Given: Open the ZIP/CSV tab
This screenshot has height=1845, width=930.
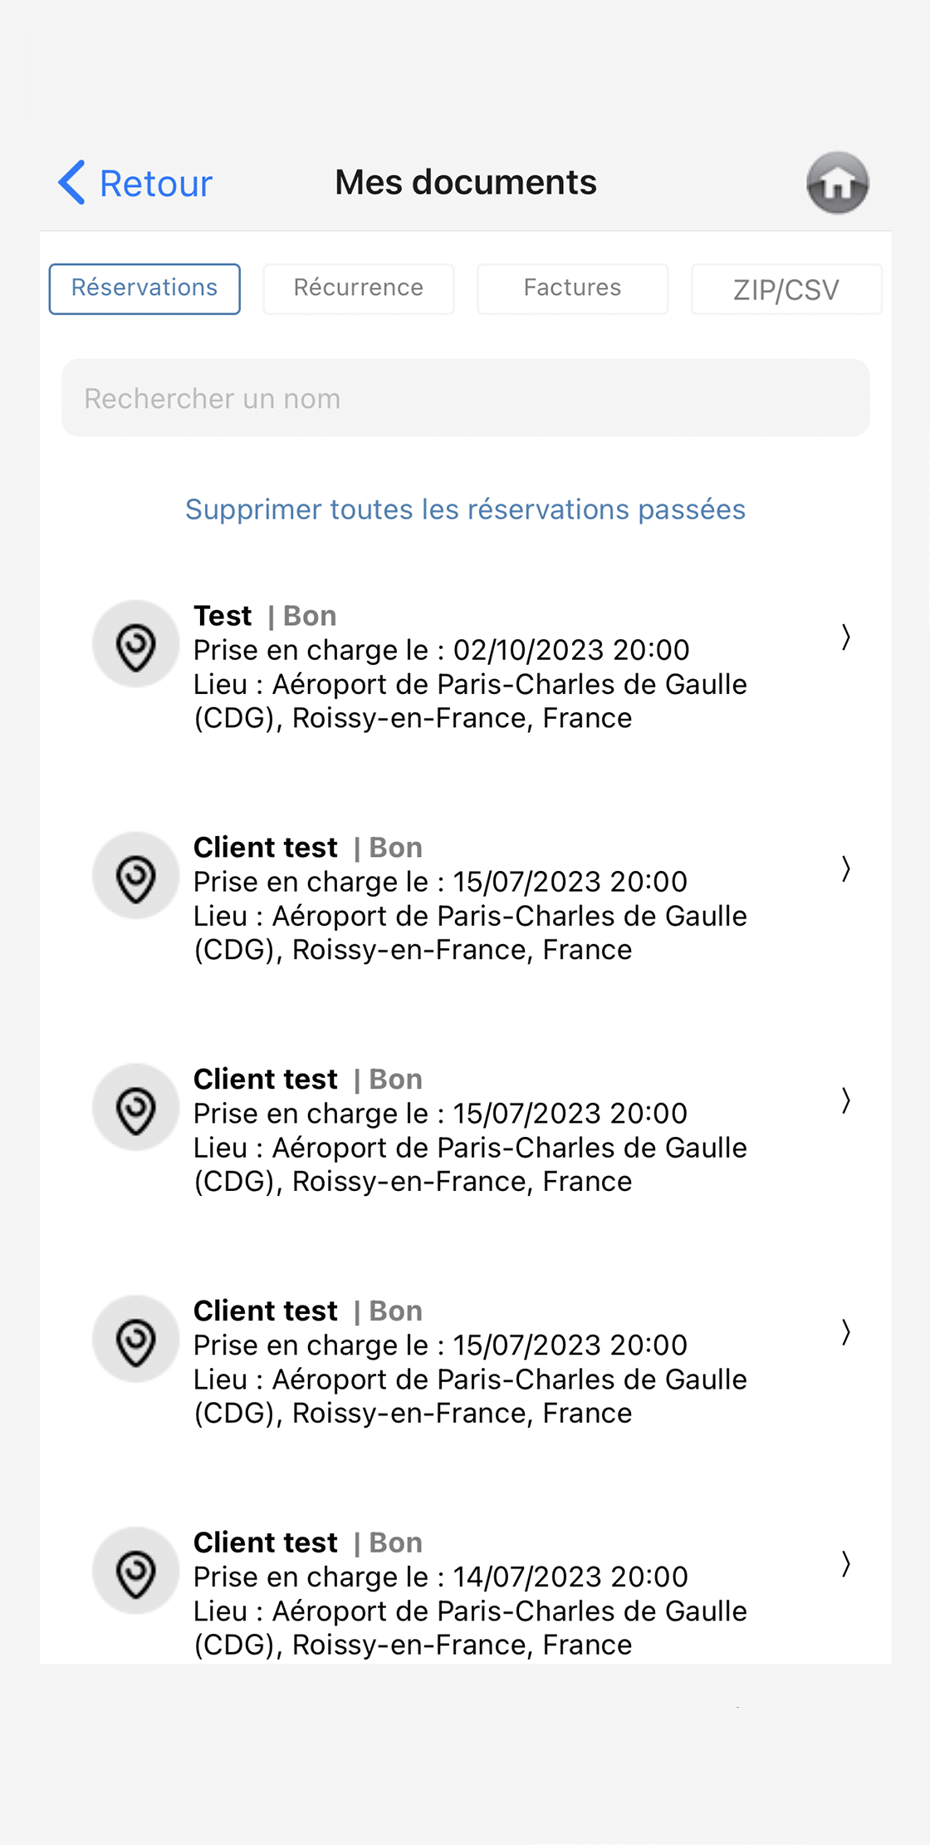Looking at the screenshot, I should pos(786,289).
